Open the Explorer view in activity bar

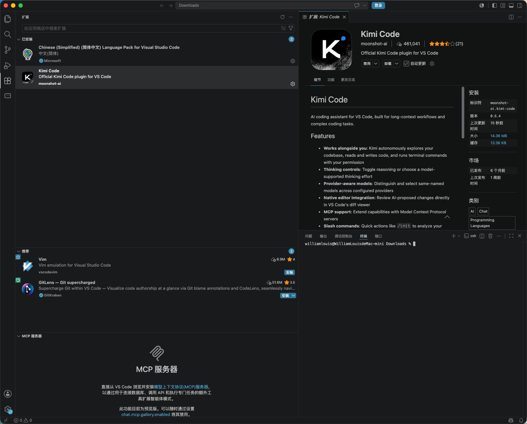point(8,19)
